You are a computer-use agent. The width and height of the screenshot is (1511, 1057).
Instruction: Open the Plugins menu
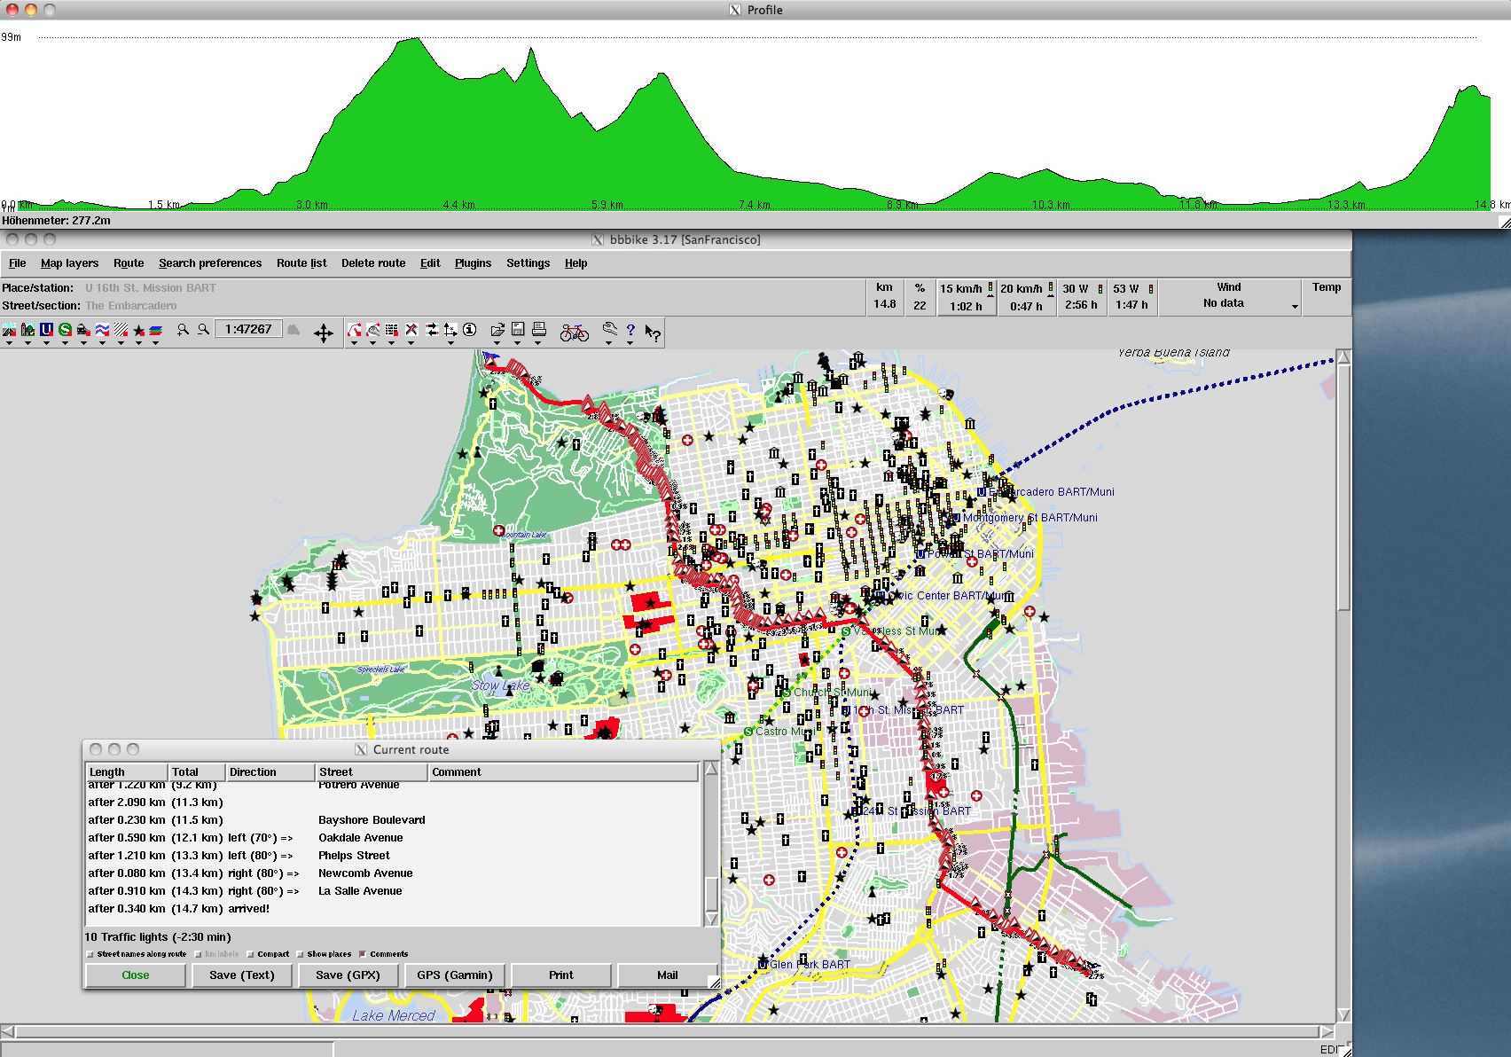coord(473,263)
